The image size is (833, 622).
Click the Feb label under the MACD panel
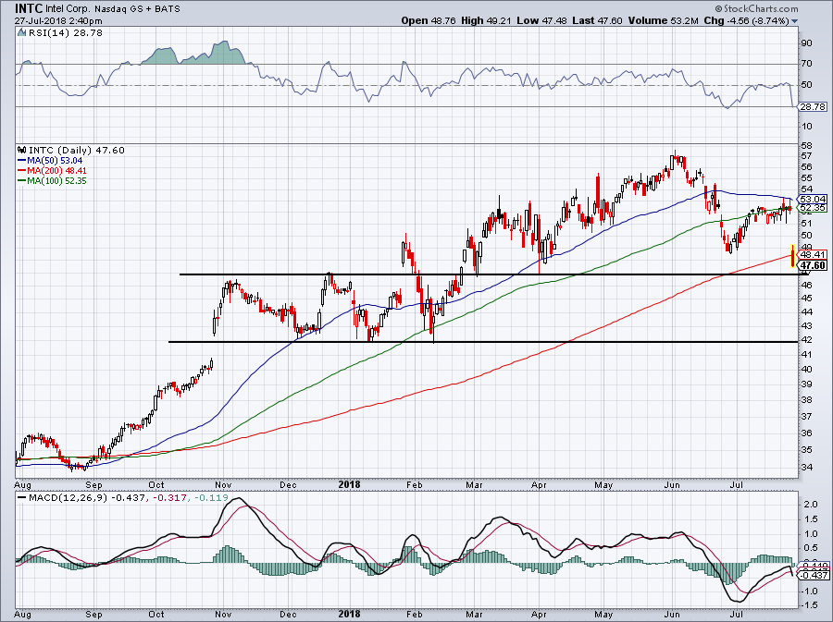coord(414,615)
